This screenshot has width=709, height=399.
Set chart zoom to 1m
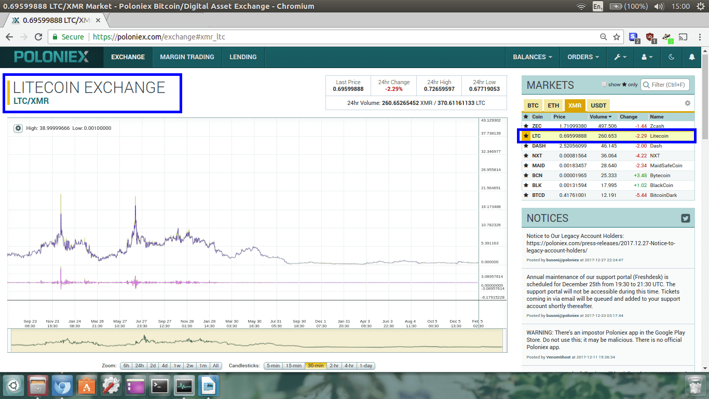203,366
